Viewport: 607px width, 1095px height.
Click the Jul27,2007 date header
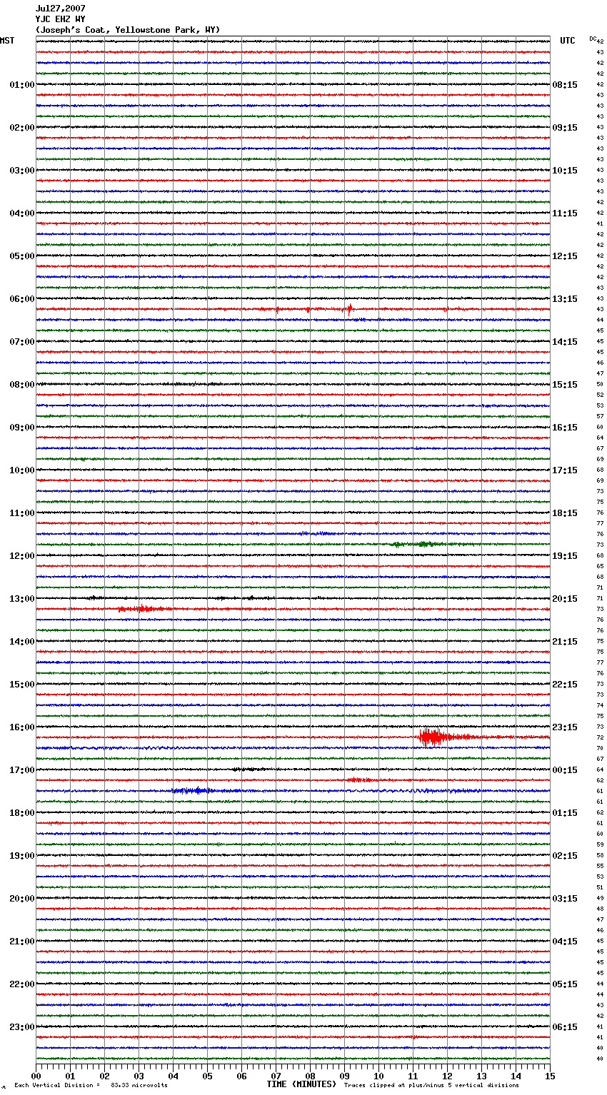(x=60, y=9)
